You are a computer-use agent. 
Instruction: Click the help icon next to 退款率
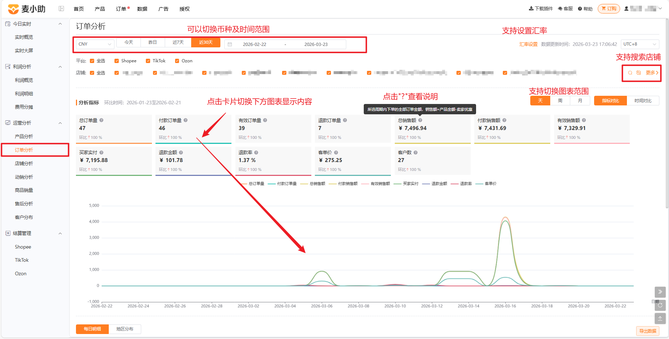coord(256,152)
